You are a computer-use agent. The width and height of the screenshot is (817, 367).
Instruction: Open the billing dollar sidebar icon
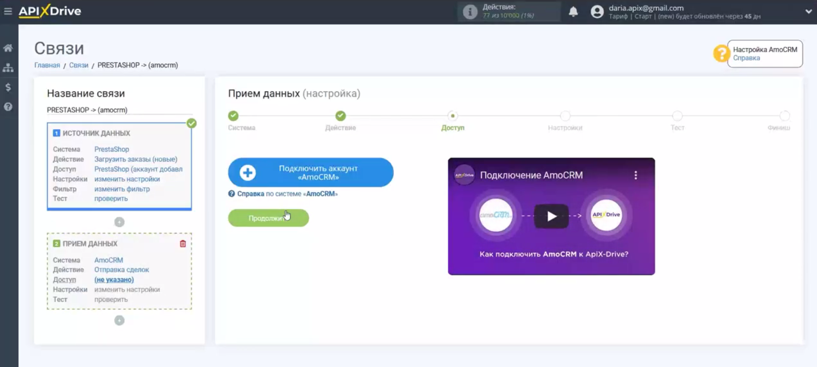pyautogui.click(x=8, y=87)
